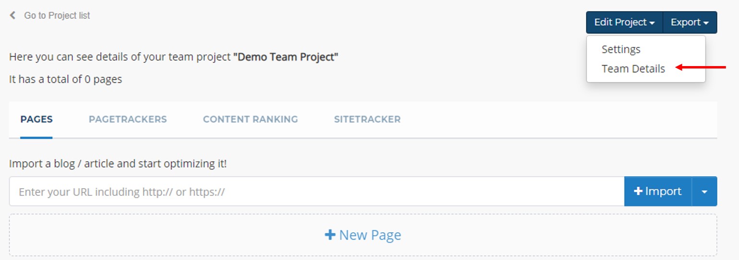This screenshot has height=260, width=739.
Task: Click the plus icon beside New Page
Action: (x=330, y=235)
